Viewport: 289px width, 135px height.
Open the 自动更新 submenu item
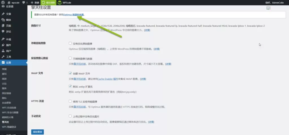(x=7, y=103)
